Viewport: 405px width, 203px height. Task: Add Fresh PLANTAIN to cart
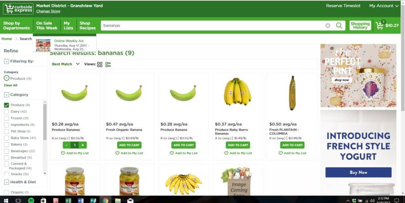[292, 145]
